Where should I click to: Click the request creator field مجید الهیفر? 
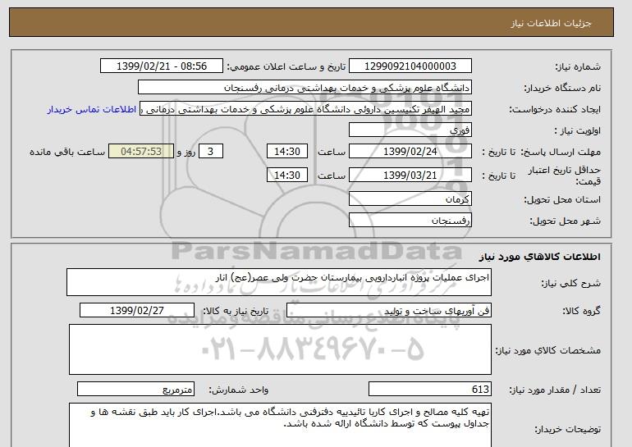point(305,109)
